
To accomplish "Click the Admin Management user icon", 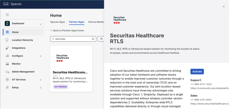I will [x=7, y=72].
